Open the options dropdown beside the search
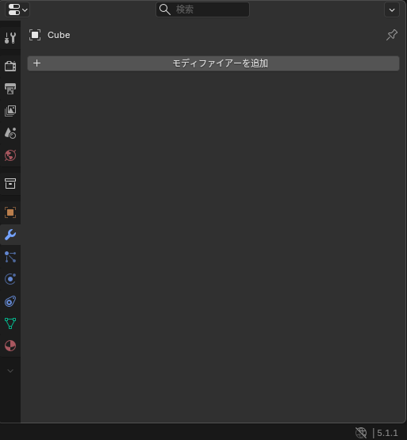 coord(392,10)
